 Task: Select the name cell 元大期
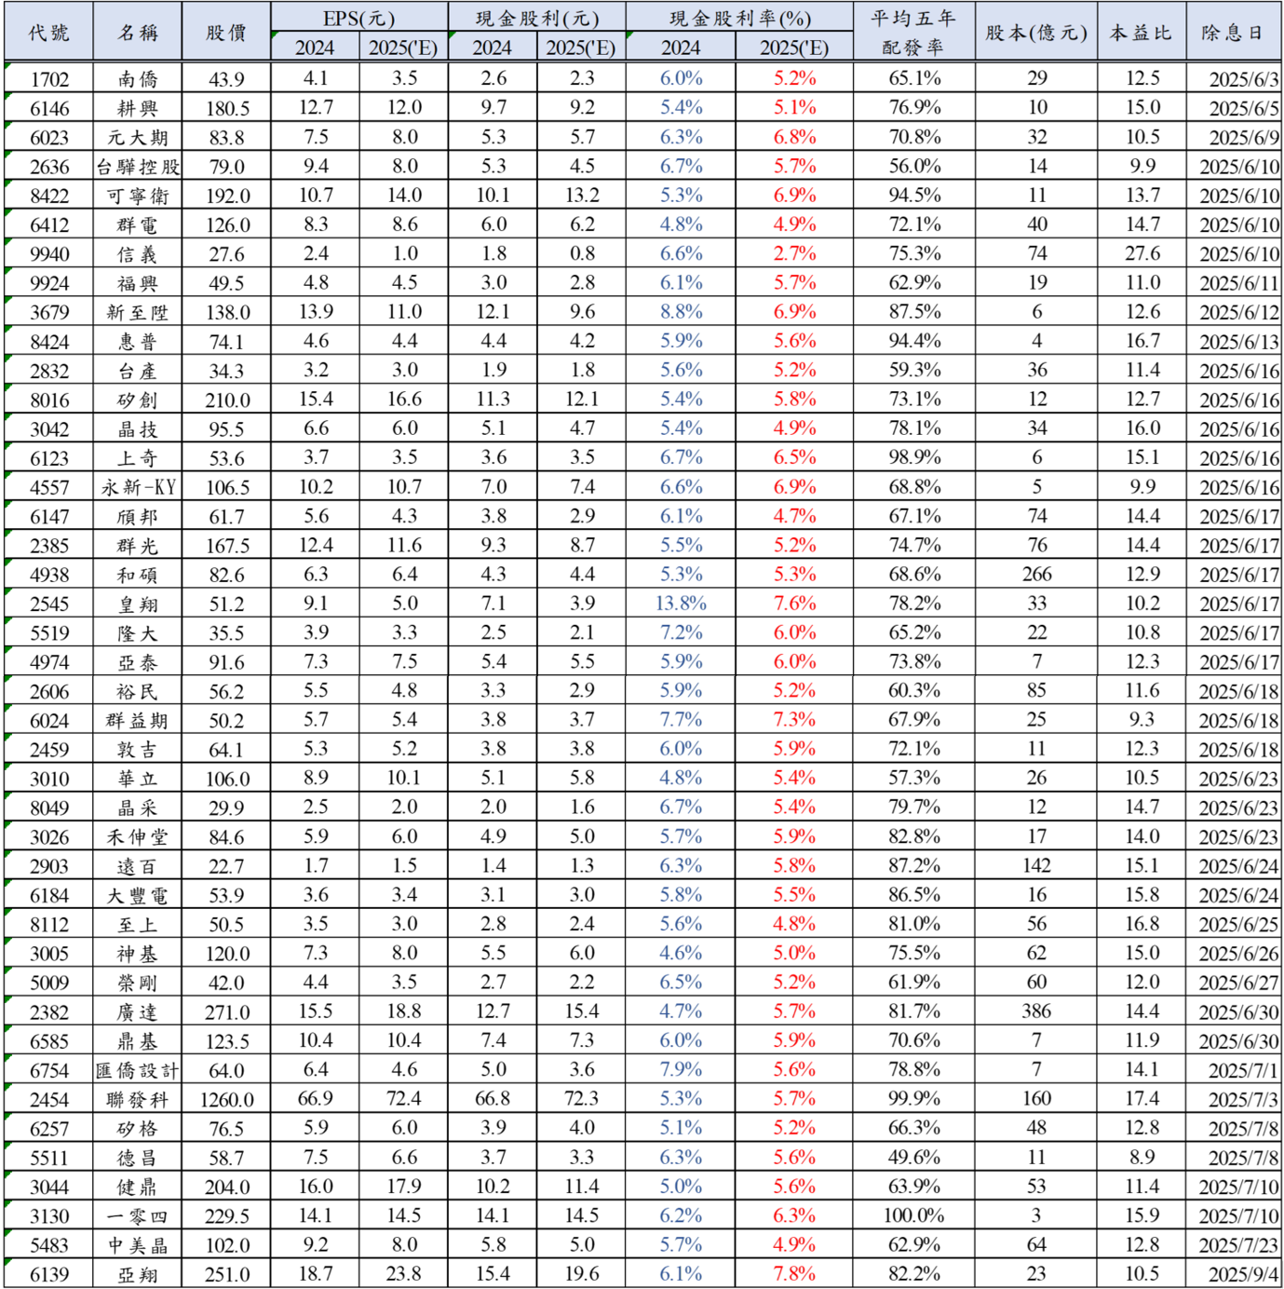pyautogui.click(x=138, y=137)
